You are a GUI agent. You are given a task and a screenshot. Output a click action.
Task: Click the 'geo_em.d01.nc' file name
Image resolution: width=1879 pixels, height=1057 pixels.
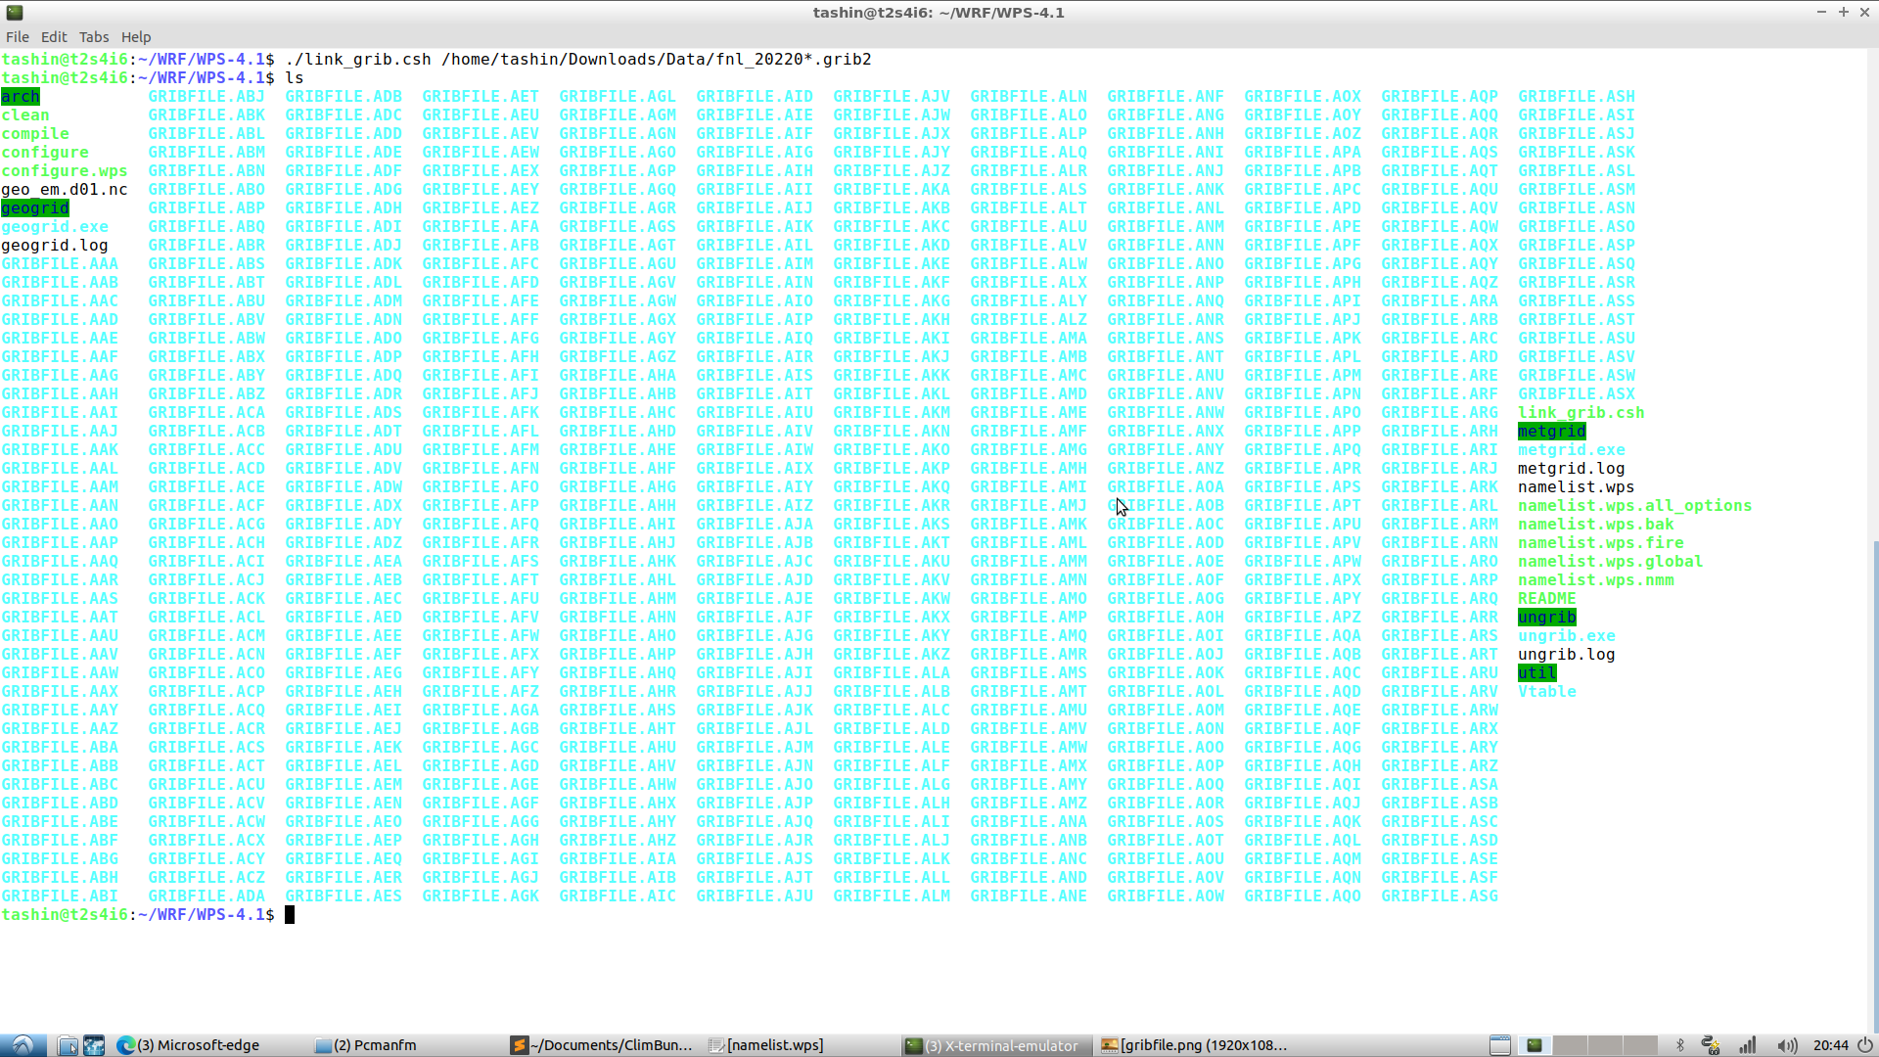coord(65,189)
